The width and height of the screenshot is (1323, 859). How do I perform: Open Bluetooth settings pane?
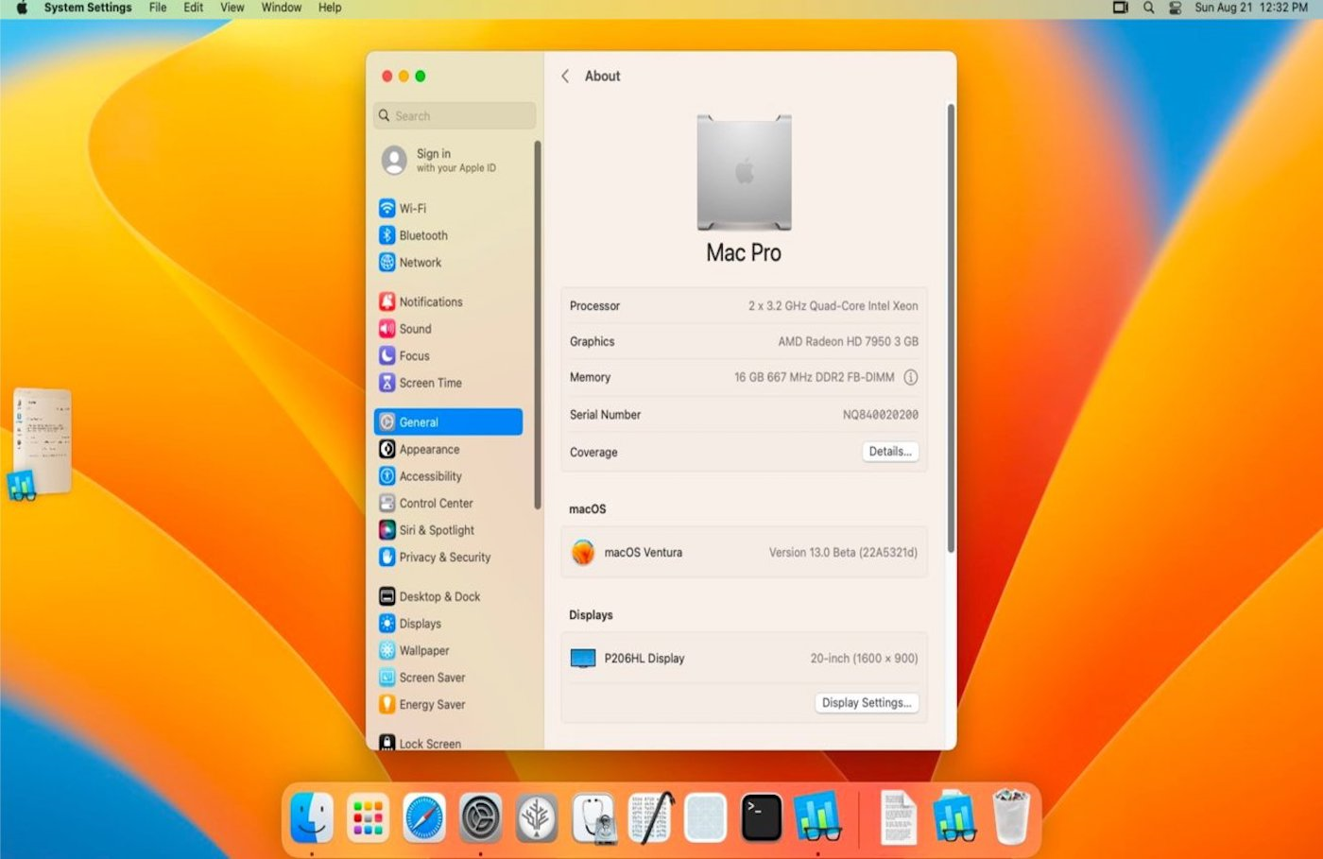click(422, 235)
